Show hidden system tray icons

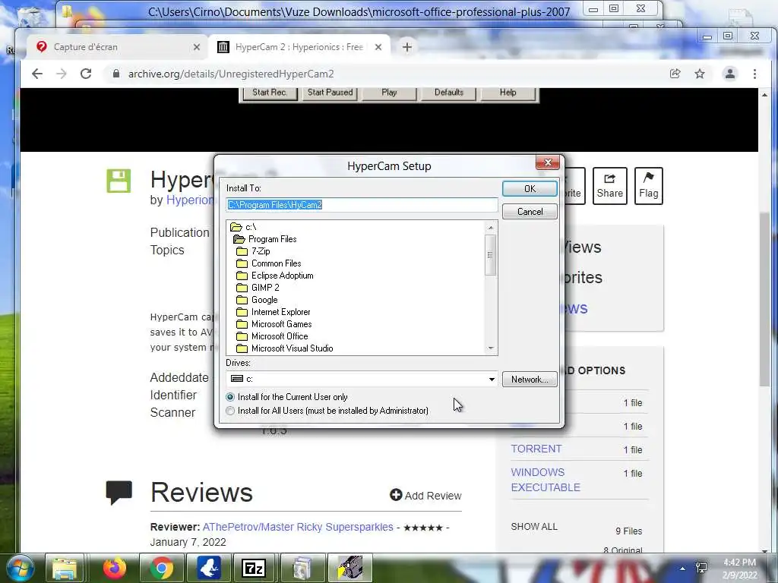[683, 569]
